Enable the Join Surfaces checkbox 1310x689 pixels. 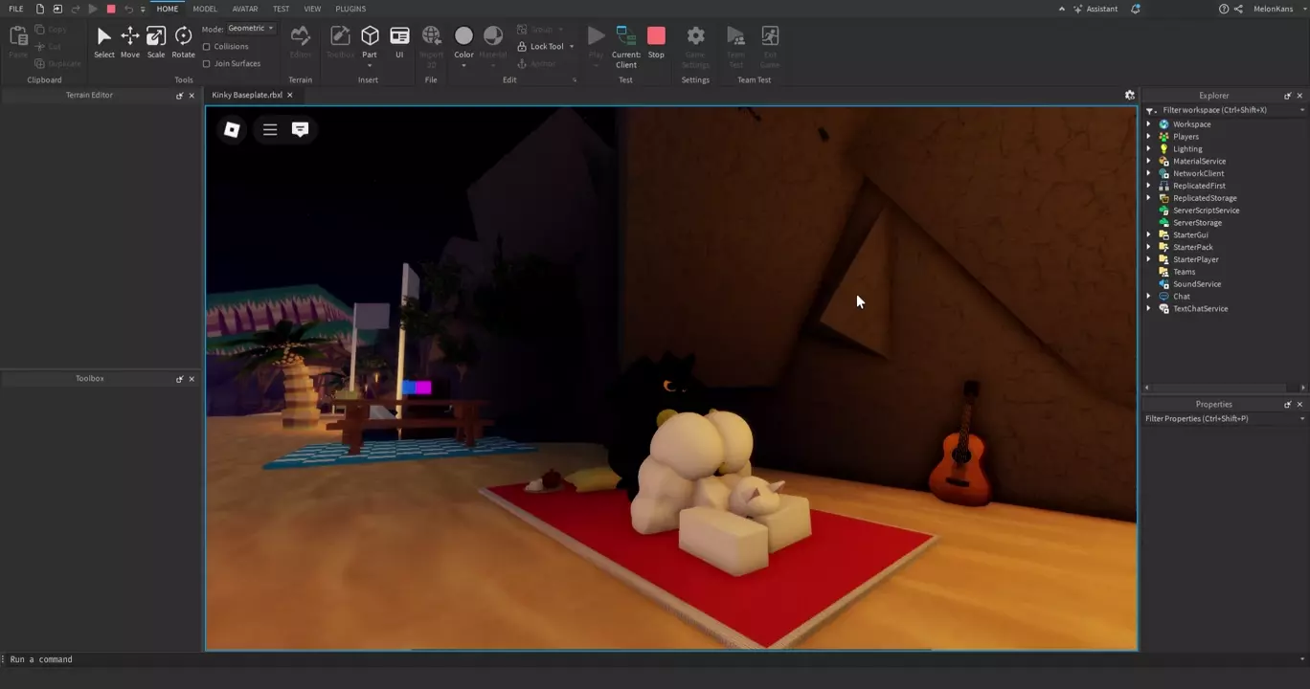point(207,64)
